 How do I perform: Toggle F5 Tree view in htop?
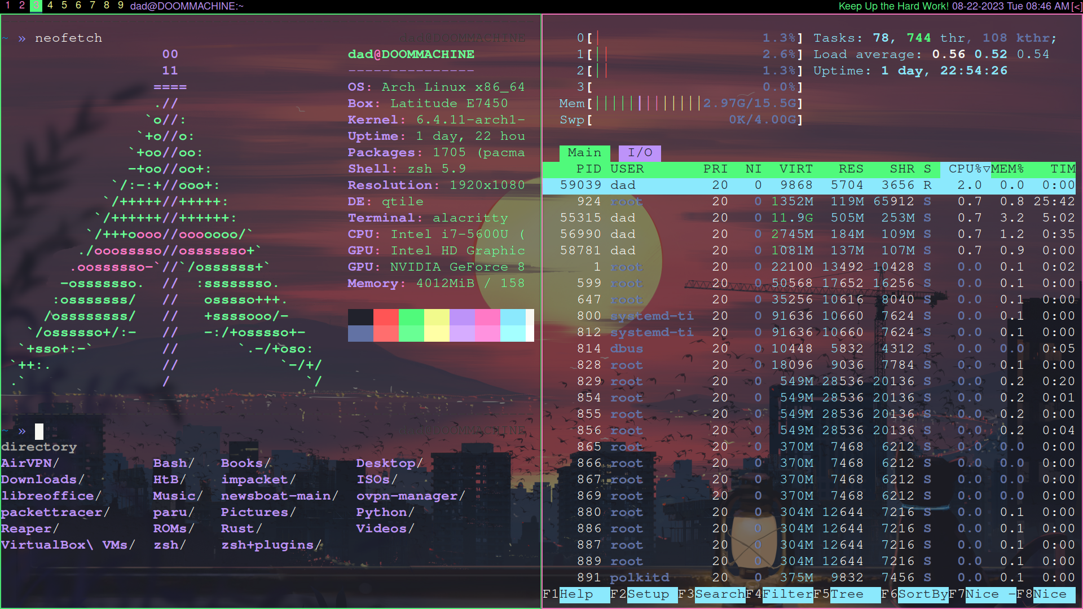(x=847, y=594)
